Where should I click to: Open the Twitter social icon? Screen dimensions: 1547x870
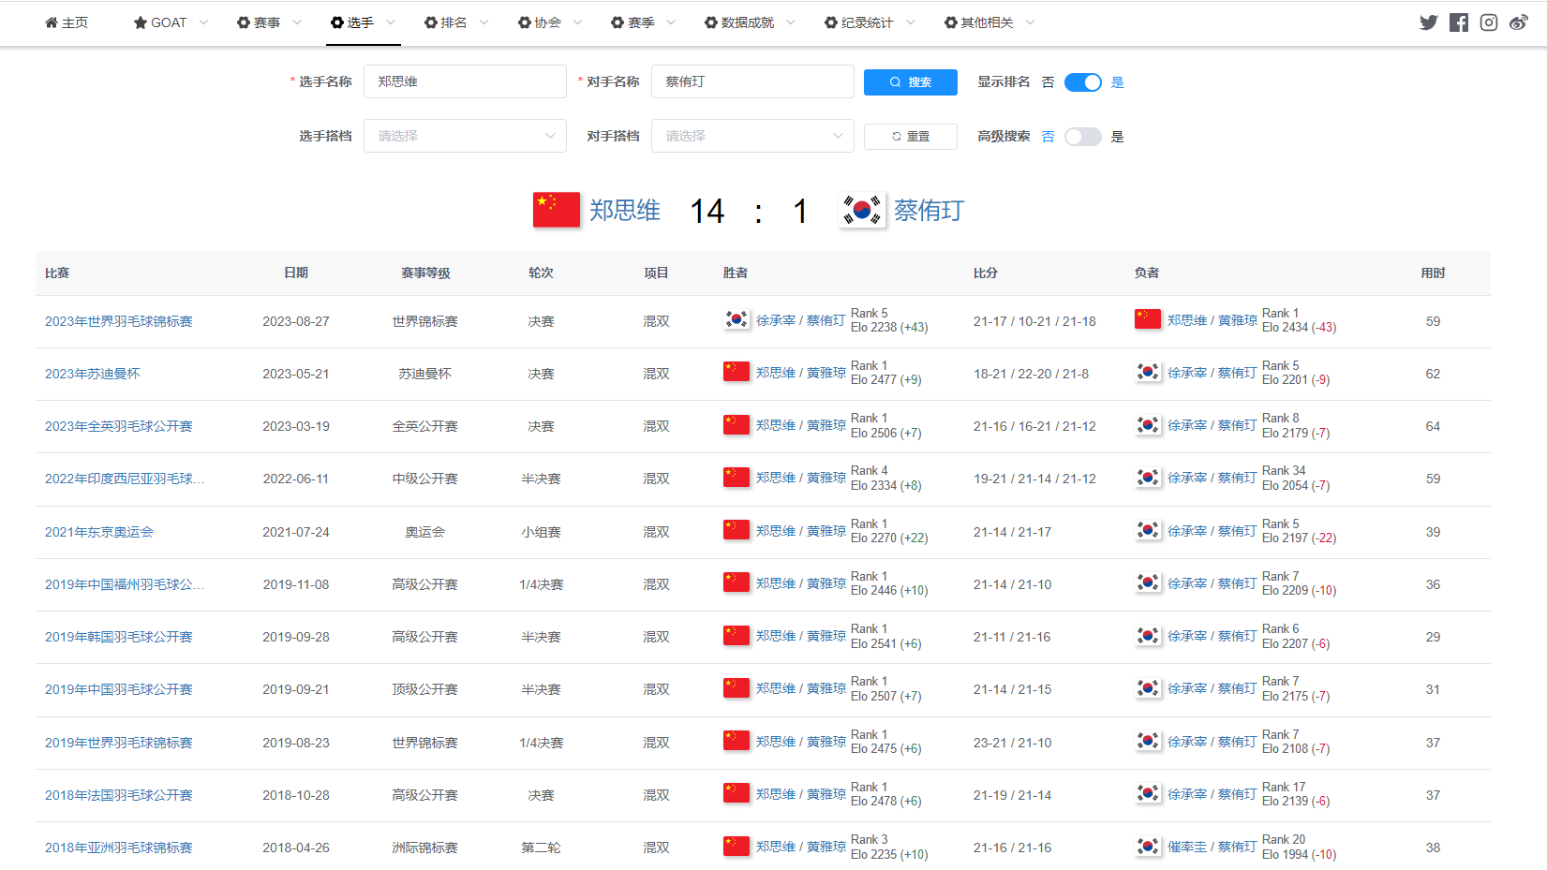[x=1428, y=22]
